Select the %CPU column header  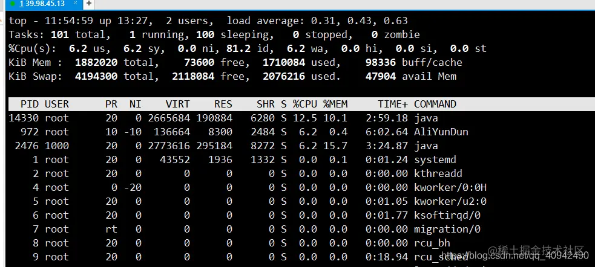click(x=304, y=104)
